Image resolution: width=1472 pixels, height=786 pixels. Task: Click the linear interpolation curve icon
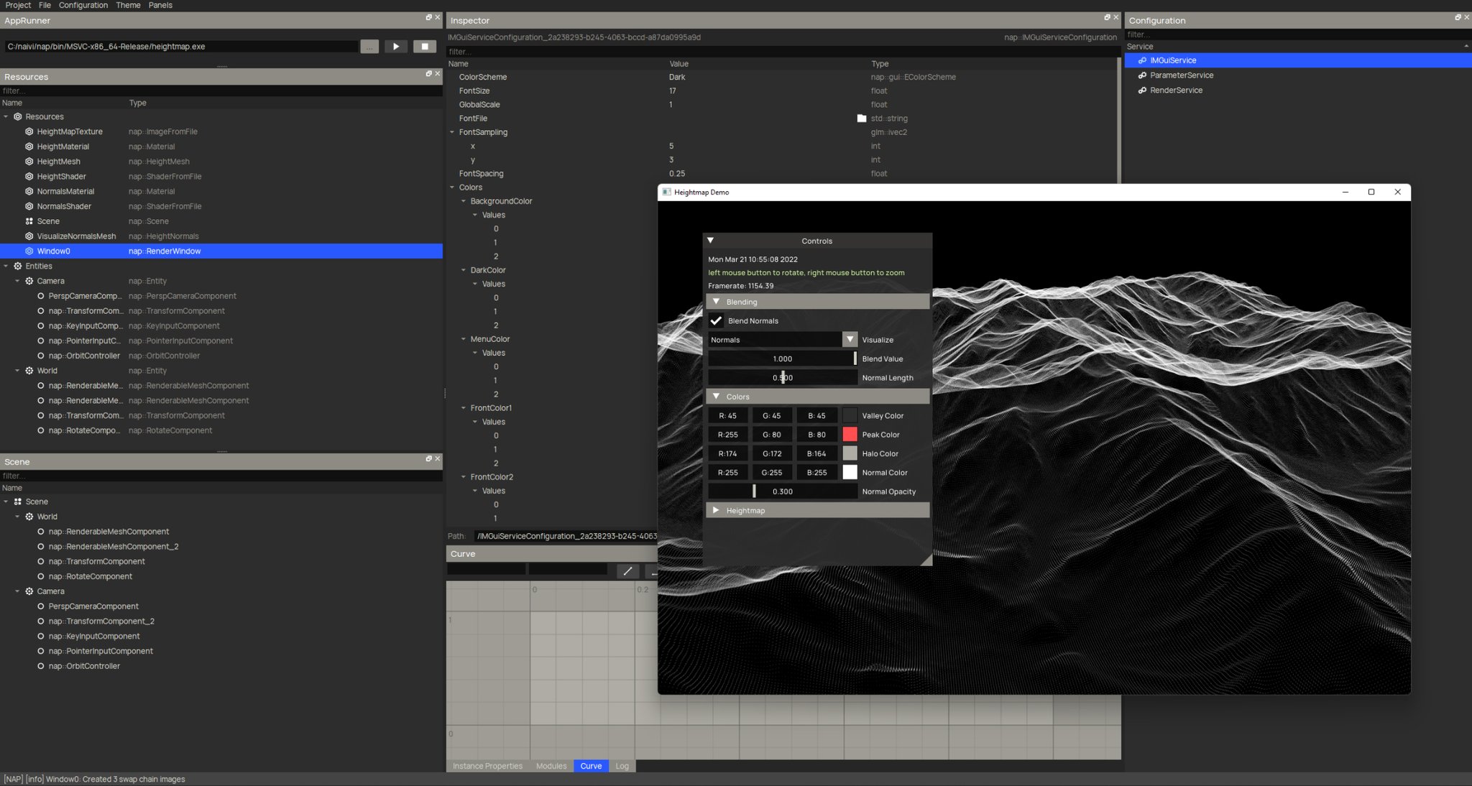coord(627,571)
